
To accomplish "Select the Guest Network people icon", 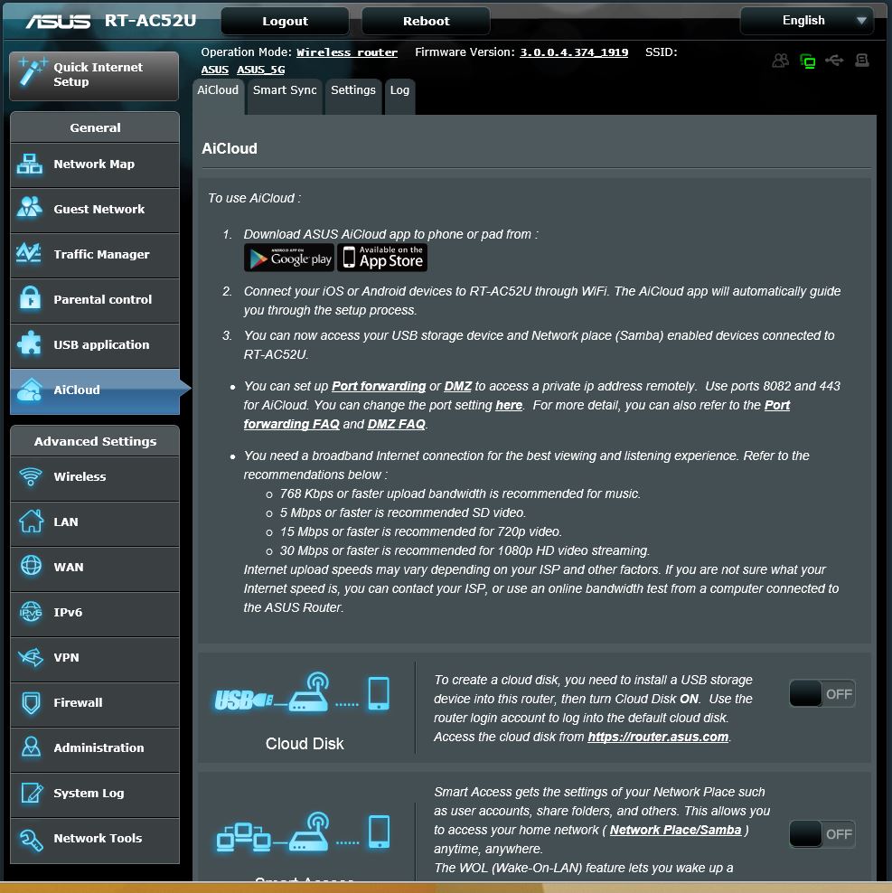I will [30, 207].
